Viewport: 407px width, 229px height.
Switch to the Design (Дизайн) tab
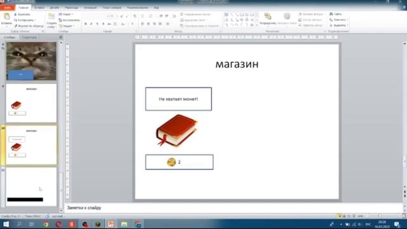pos(54,8)
